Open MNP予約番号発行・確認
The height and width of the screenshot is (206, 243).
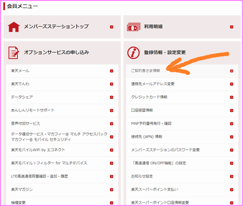[x=182, y=124]
